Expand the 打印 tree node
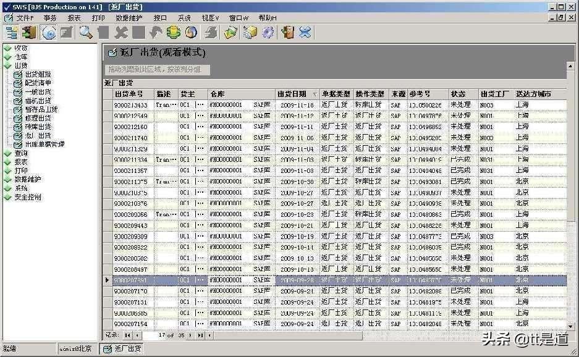579x357 pixels. tap(7, 171)
